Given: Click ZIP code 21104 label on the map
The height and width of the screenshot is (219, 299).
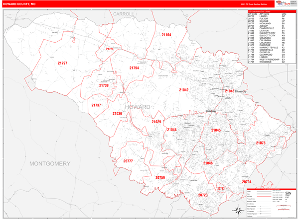Looking at the screenshot, I should coord(166,35).
